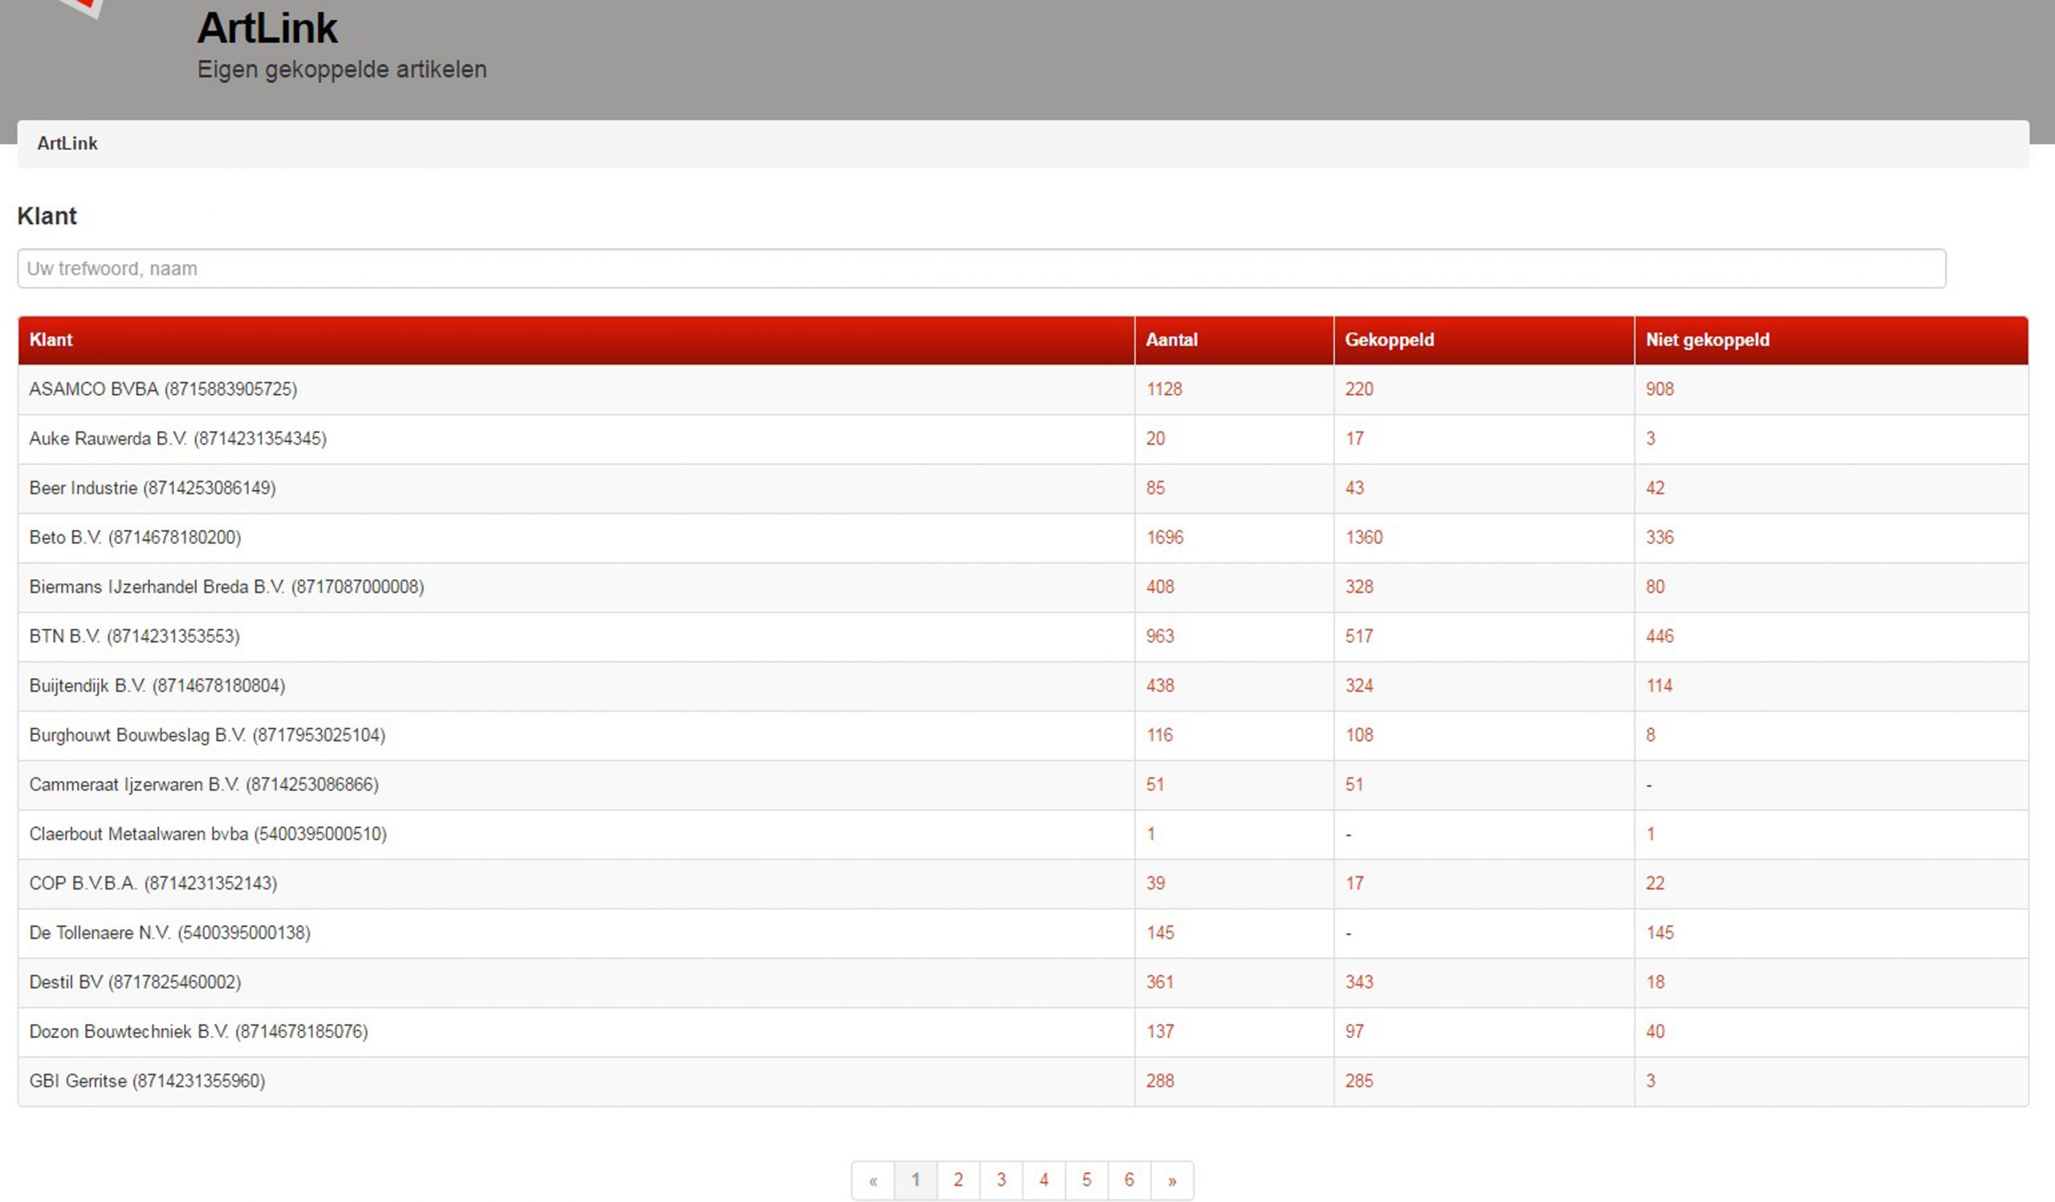Viewport: 2055px width, 1202px height.
Task: Open Niet gekoppeld value 1 for Claerbout
Action: (x=1650, y=834)
